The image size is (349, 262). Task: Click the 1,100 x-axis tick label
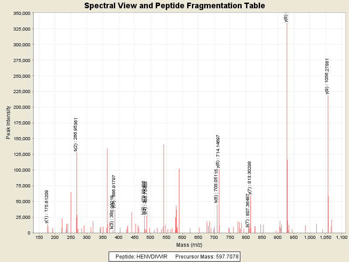click(341, 237)
